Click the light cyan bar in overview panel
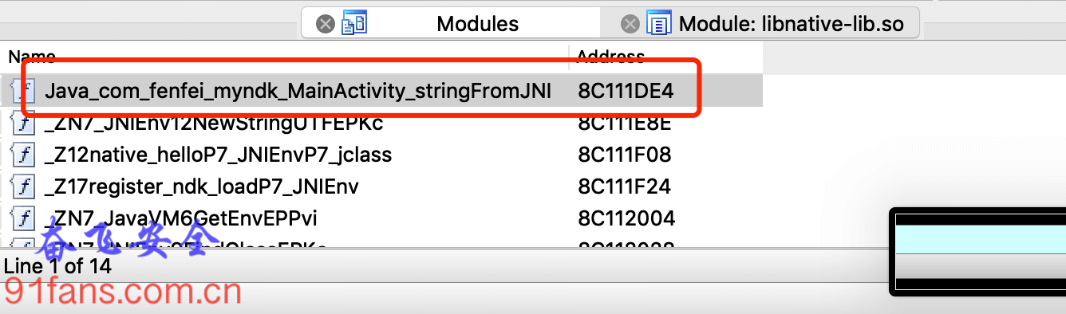This screenshot has width=1066, height=314. pos(981,238)
